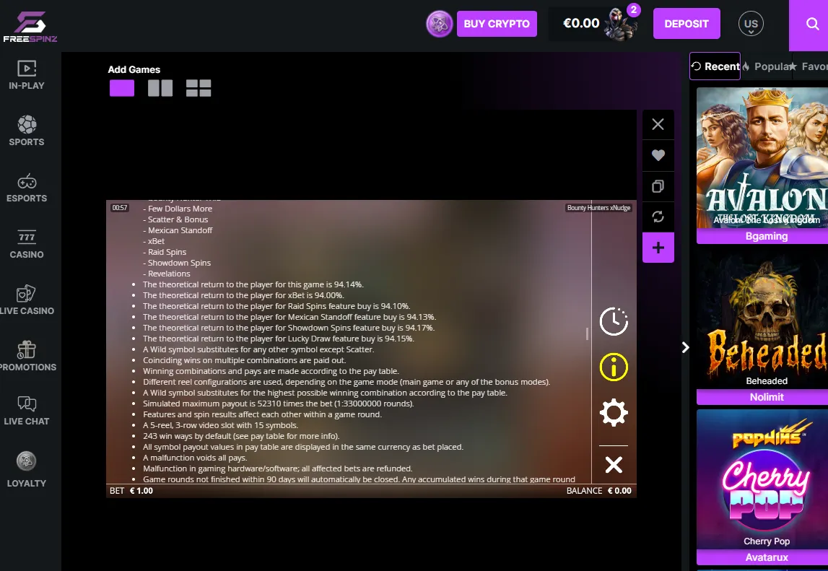828x571 pixels.
Task: Click the Bgaming provider label
Action: (x=766, y=236)
